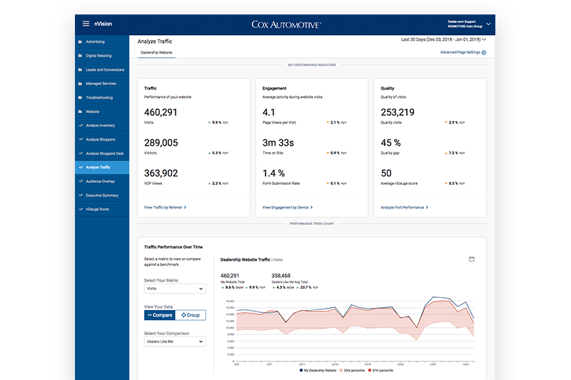Click the 358,468 Dealers Like Me Avg Total
Image resolution: width=571 pixels, height=380 pixels.
point(281,276)
